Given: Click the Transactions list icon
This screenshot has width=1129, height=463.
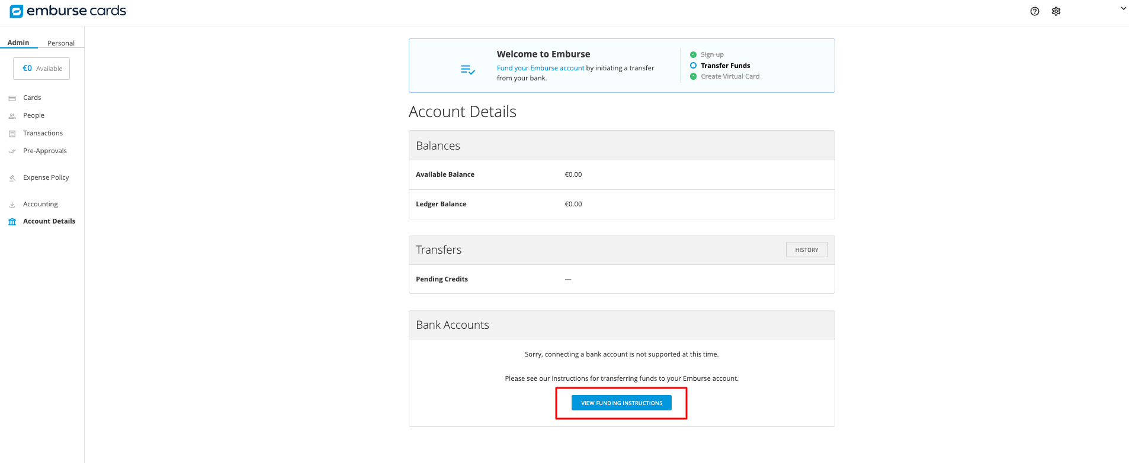Looking at the screenshot, I should point(12,134).
